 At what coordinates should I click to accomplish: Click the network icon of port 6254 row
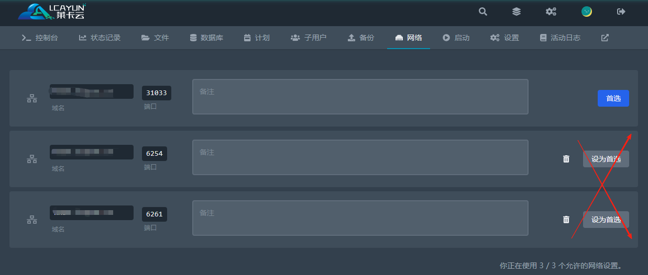pyautogui.click(x=32, y=159)
